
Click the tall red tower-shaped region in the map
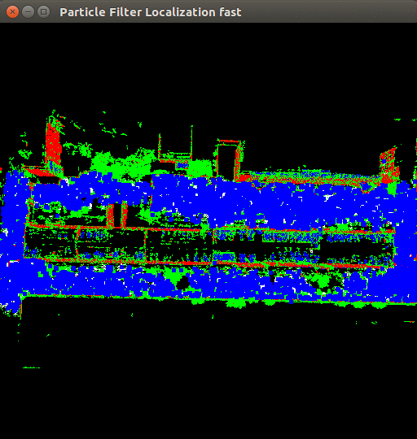click(x=53, y=146)
